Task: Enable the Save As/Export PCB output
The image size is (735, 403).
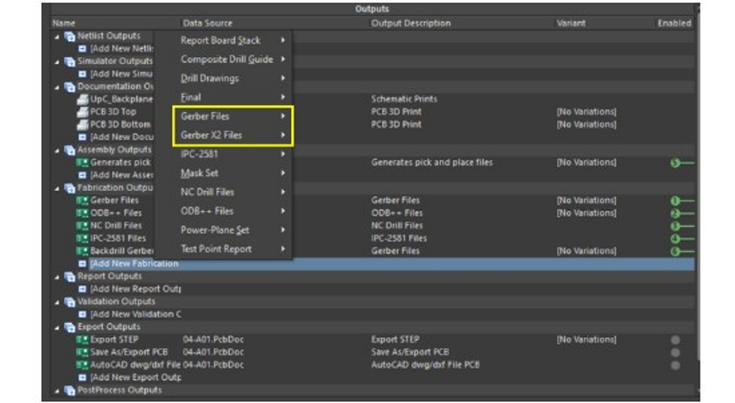Action: (x=676, y=353)
